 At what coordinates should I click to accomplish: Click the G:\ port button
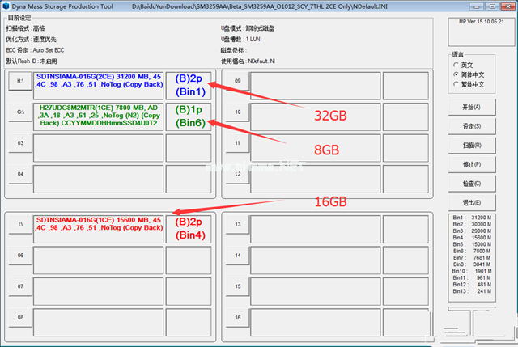pos(19,112)
